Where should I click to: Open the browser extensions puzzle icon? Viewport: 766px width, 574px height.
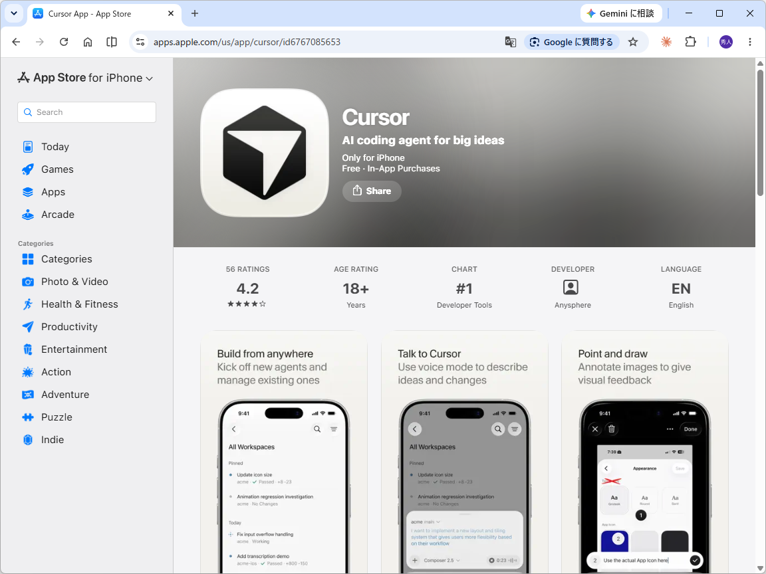point(690,42)
